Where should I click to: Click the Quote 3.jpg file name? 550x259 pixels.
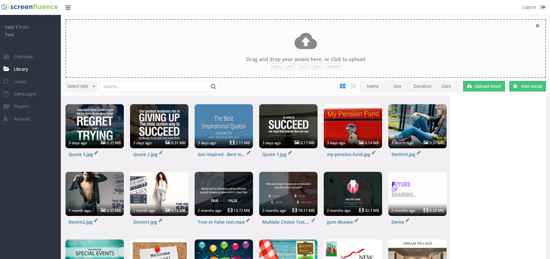pos(81,154)
